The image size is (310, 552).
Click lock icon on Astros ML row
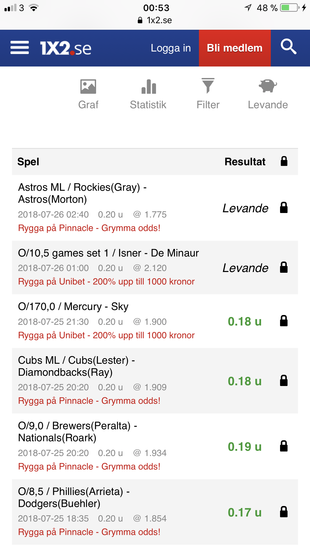[284, 207]
